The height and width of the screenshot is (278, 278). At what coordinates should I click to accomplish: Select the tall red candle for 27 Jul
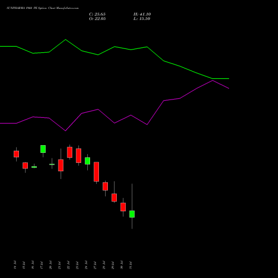click(x=96, y=172)
